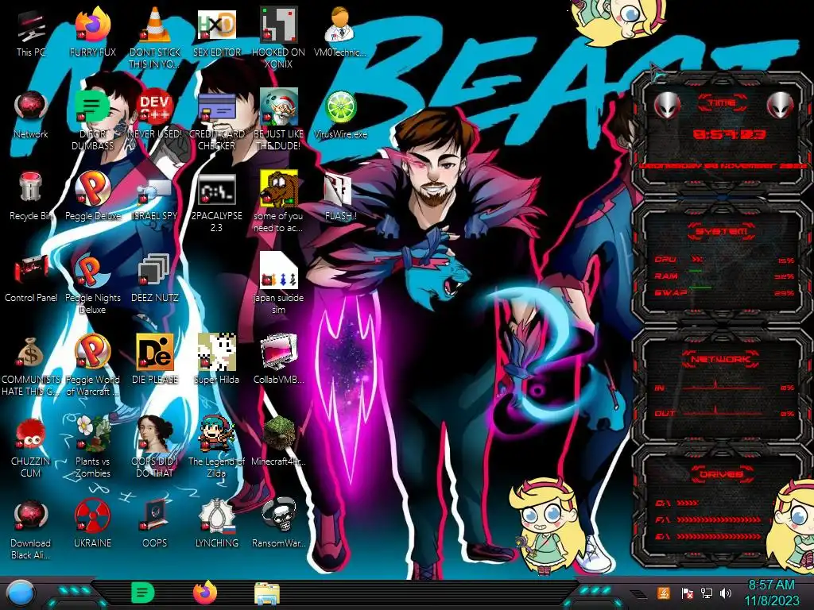Select the HOOKED ON XONIX icon
This screenshot has width=814, height=610.
pyautogui.click(x=279, y=37)
